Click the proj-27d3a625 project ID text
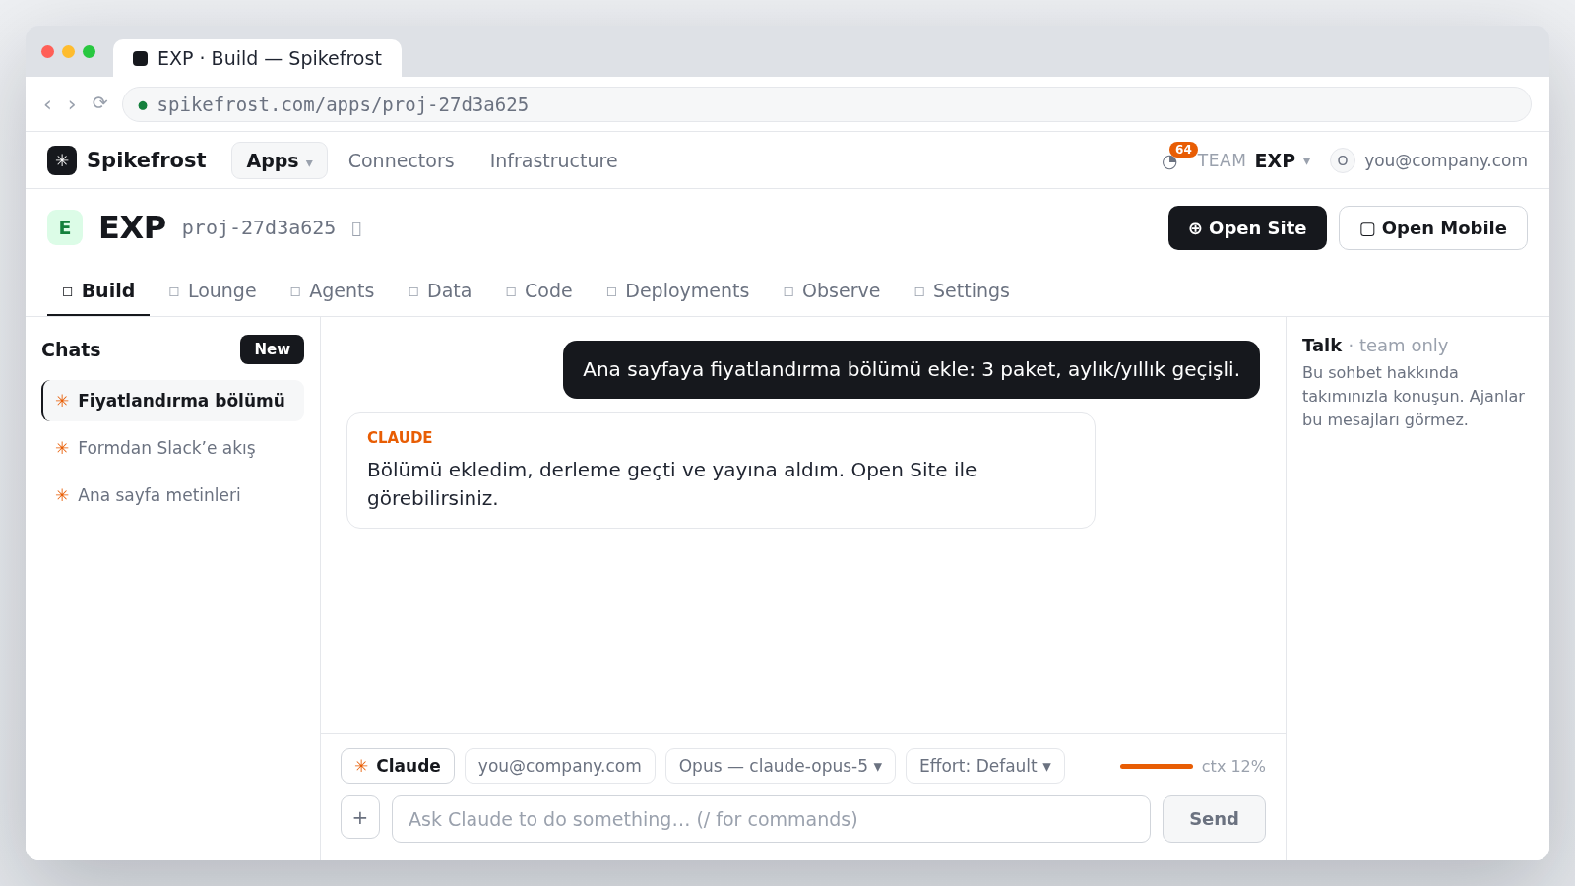Viewport: 1575px width, 886px height. [259, 228]
